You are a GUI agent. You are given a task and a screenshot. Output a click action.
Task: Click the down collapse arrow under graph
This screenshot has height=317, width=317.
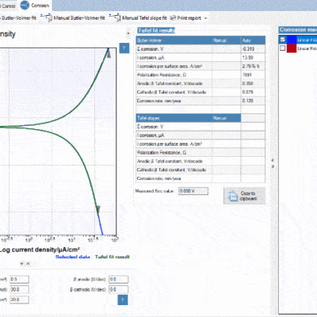coord(22,263)
